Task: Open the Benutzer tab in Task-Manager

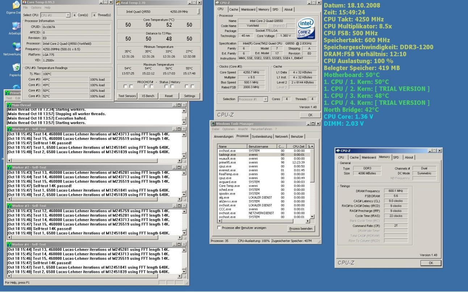Action: click(x=297, y=137)
